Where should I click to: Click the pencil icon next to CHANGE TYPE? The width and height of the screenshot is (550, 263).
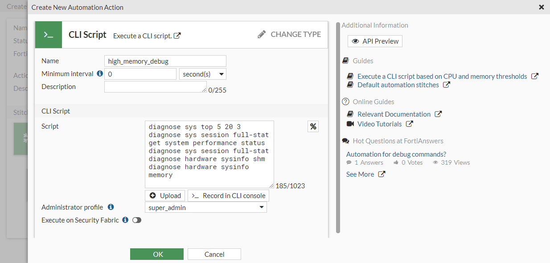(262, 34)
